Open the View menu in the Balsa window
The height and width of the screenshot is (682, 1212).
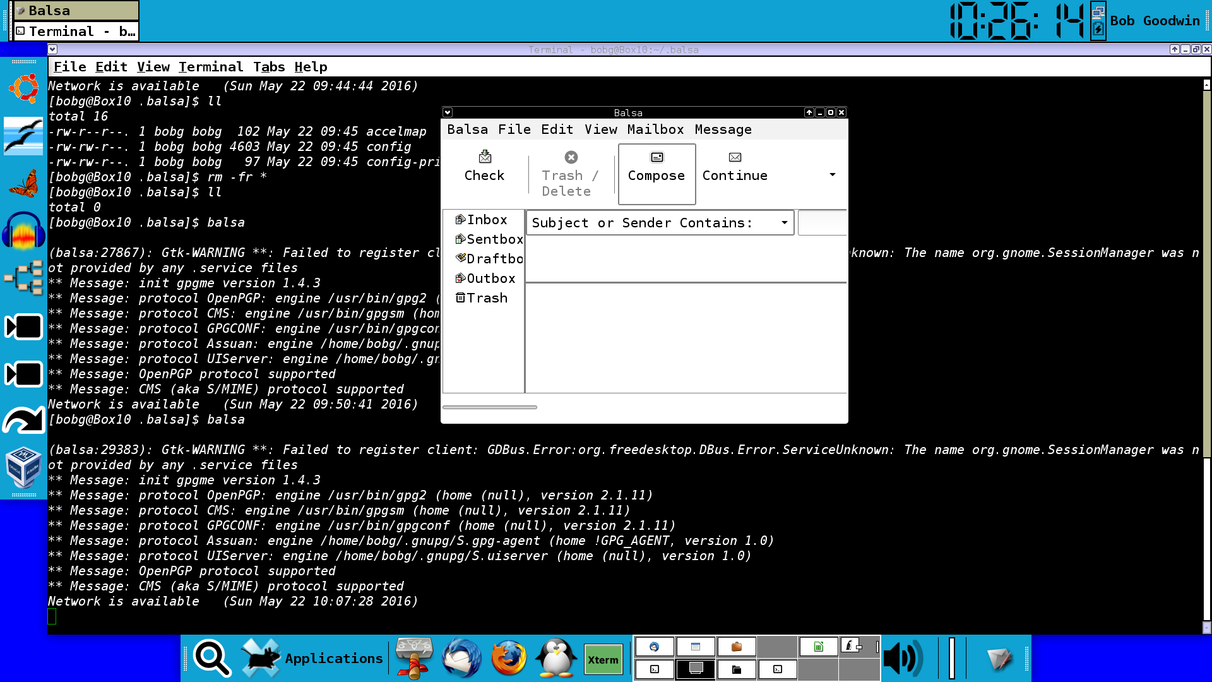pos(600,129)
